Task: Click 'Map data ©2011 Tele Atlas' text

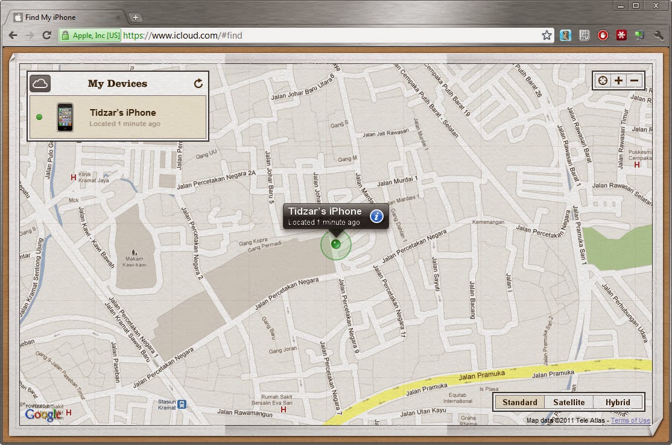Action: tap(565, 420)
